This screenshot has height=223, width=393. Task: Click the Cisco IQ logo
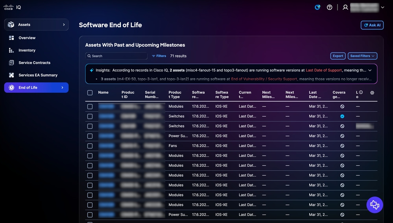pyautogui.click(x=12, y=7)
